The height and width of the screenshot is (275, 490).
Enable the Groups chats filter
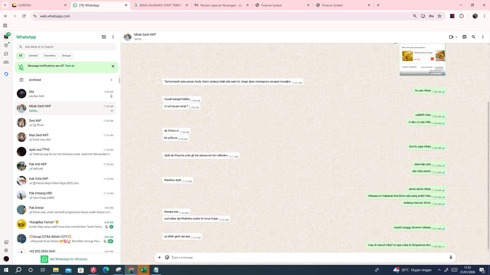(66, 56)
